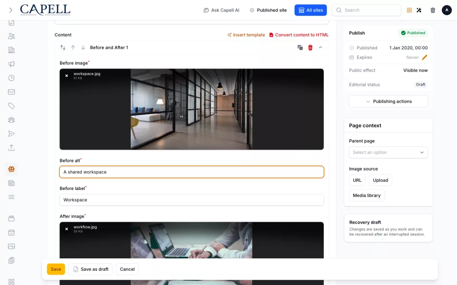This screenshot has width=457, height=285.
Task: Expand the sidebar with the chevron
Action: coord(10,10)
